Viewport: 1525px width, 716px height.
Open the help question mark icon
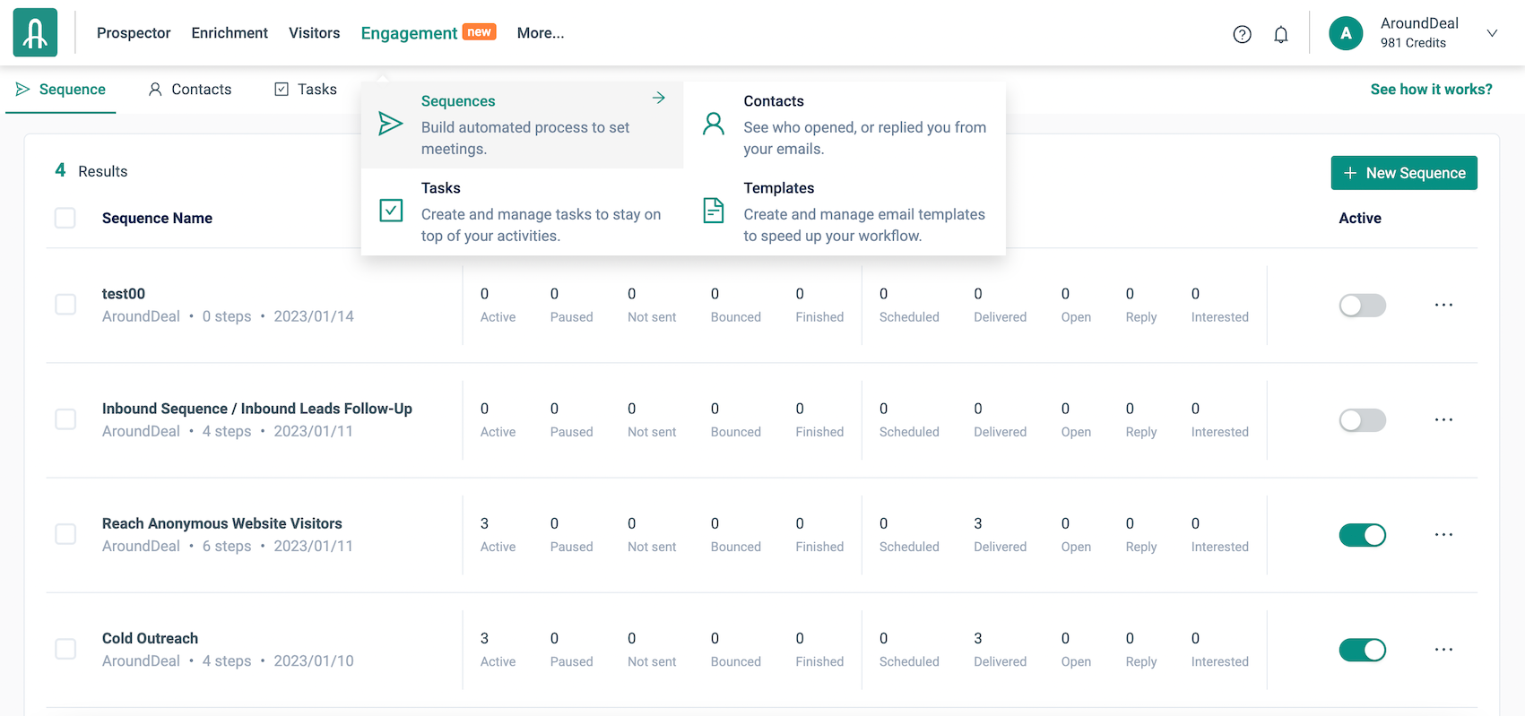point(1242,34)
